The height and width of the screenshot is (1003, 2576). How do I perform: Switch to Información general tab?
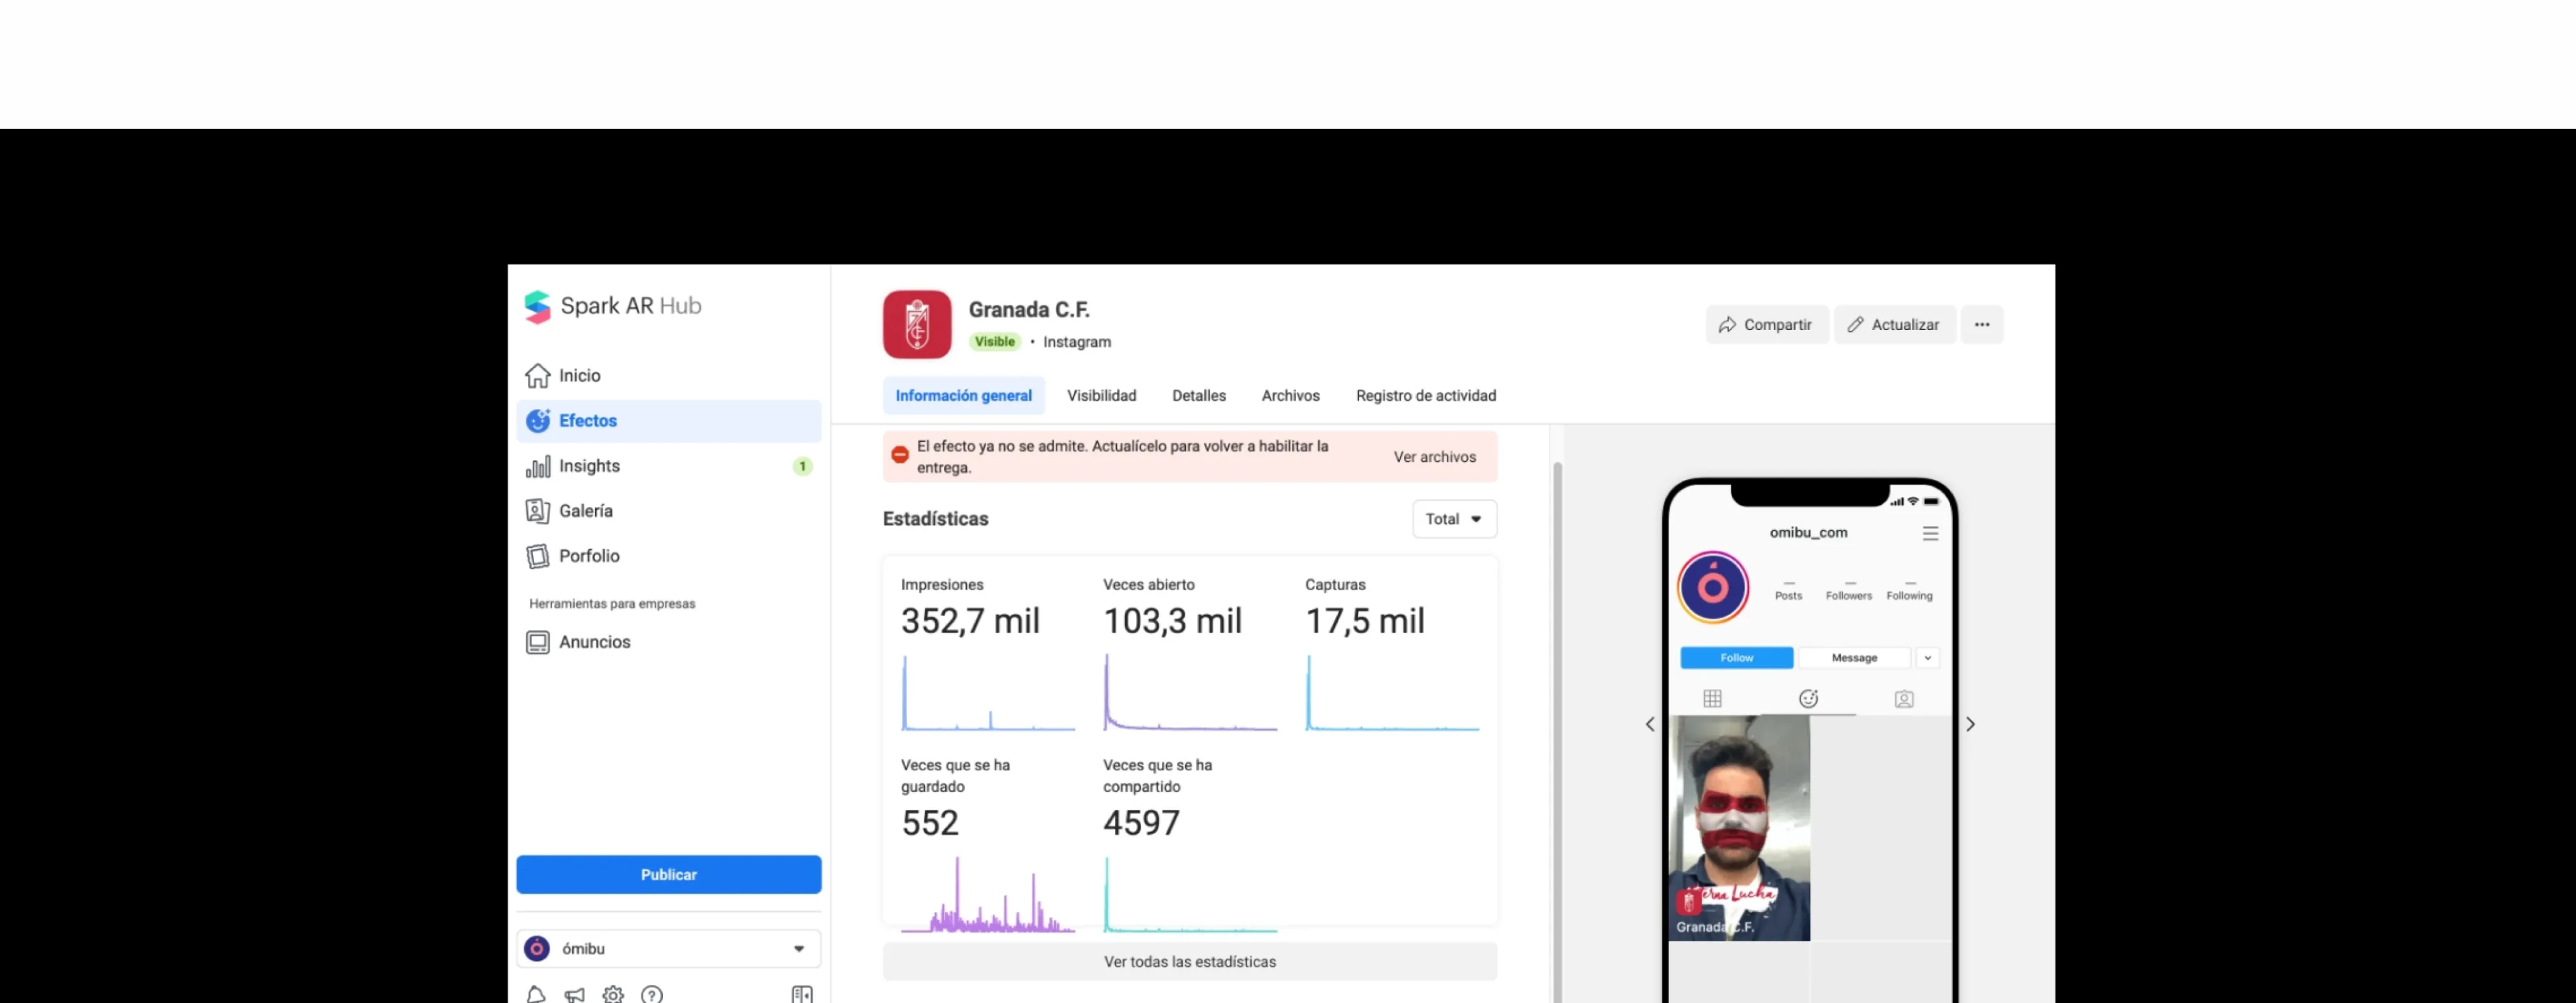[x=963, y=396]
